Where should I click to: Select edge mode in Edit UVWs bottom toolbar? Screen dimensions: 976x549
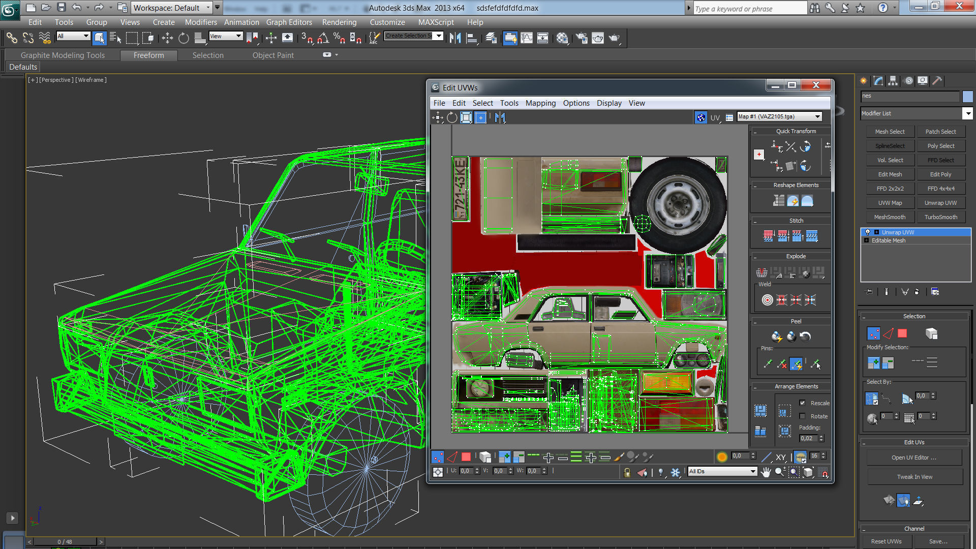[x=452, y=457]
